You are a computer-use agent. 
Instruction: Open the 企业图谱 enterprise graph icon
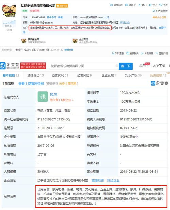(x=75, y=41)
